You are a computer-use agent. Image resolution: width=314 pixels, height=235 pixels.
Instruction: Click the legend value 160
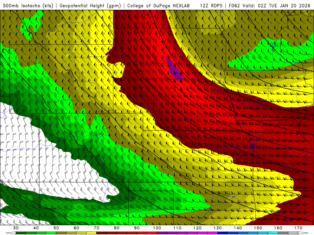[278, 228]
